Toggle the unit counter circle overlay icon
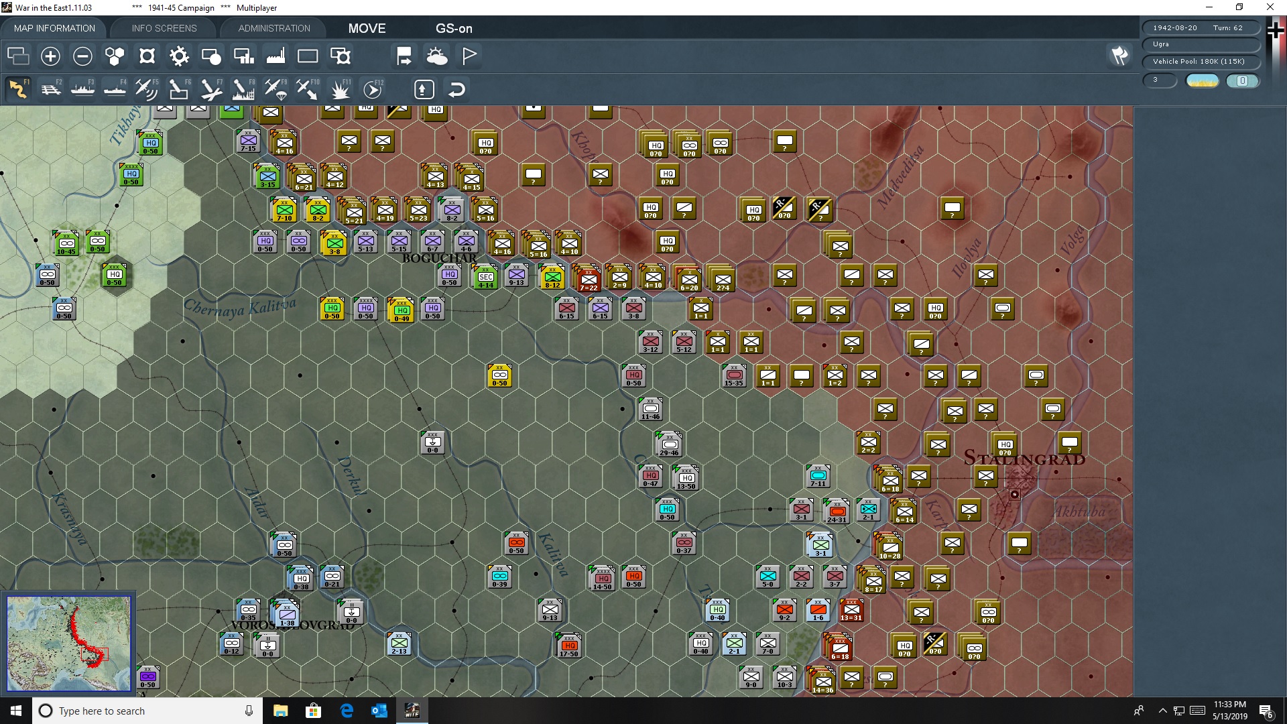1287x724 pixels. pyautogui.click(x=211, y=56)
